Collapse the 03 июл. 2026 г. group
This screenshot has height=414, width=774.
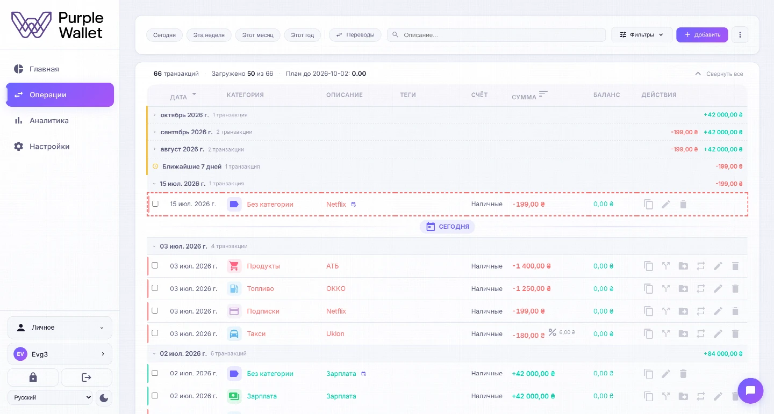pos(154,246)
